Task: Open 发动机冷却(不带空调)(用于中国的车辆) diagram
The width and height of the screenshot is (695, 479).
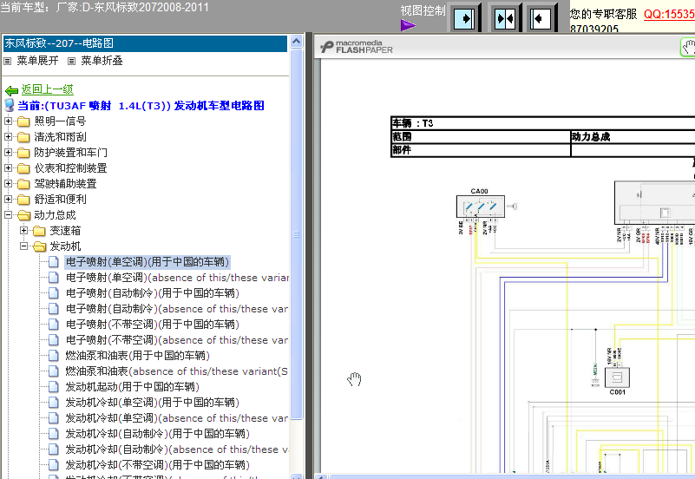Action: (x=158, y=465)
